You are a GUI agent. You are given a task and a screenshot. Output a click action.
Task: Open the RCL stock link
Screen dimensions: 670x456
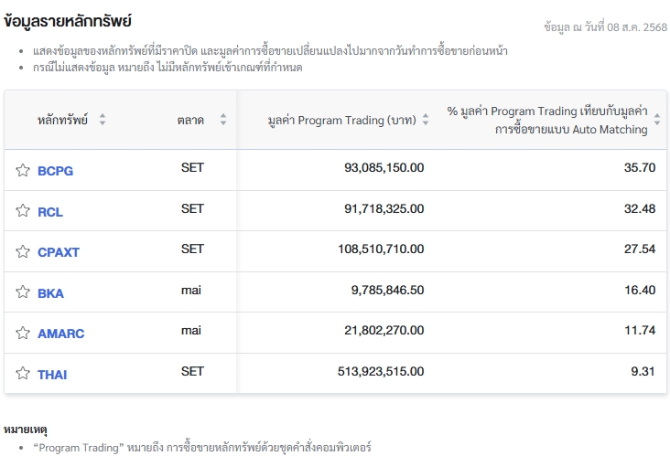pos(50,212)
